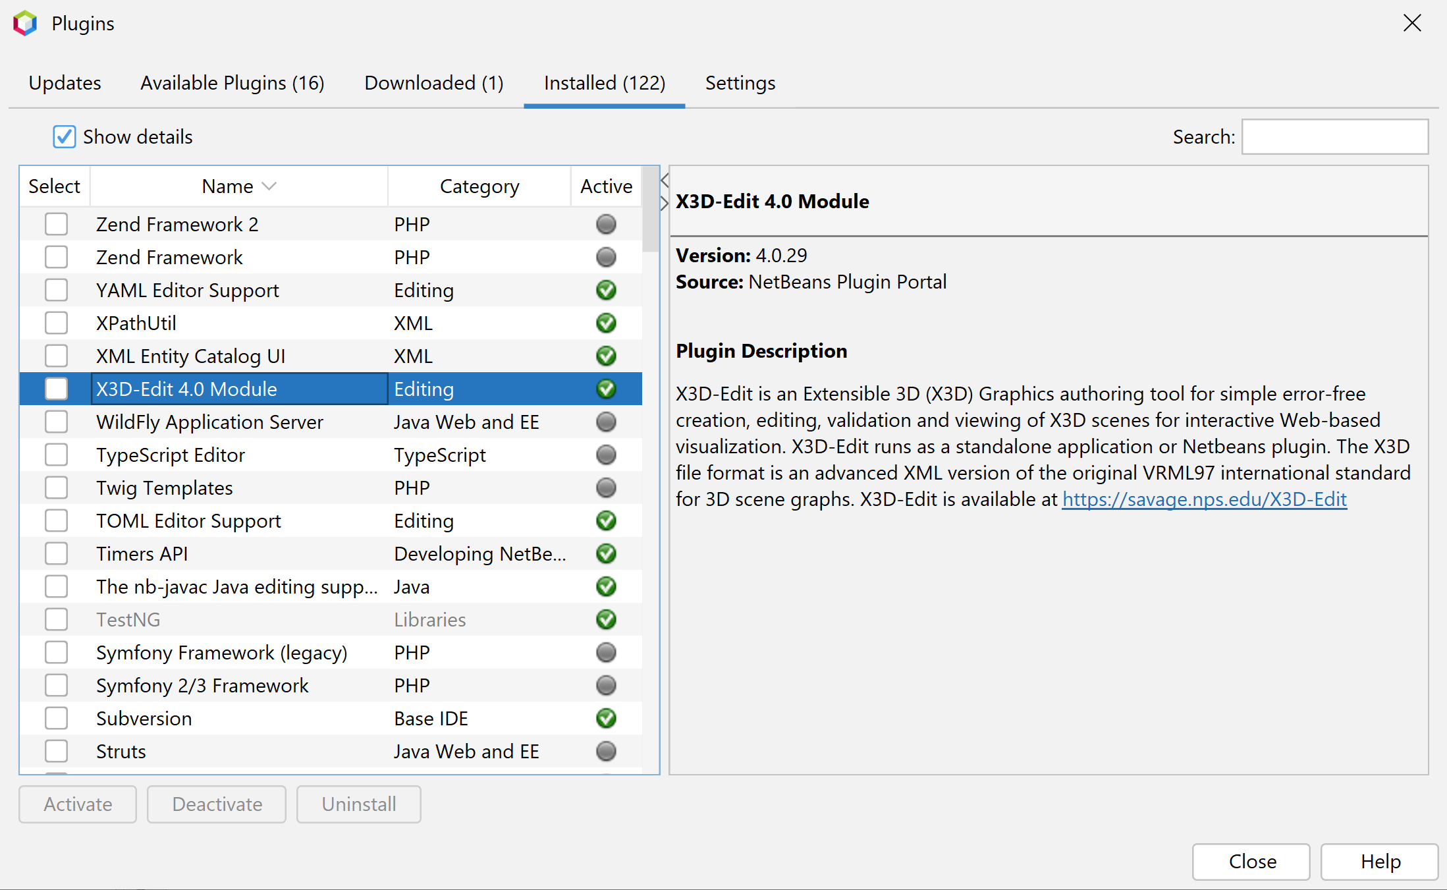Expand details pane using right splitter arrow
This screenshot has width=1447, height=890.
pos(665,204)
